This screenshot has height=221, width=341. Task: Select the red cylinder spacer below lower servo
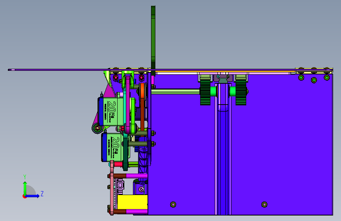tap(118, 164)
